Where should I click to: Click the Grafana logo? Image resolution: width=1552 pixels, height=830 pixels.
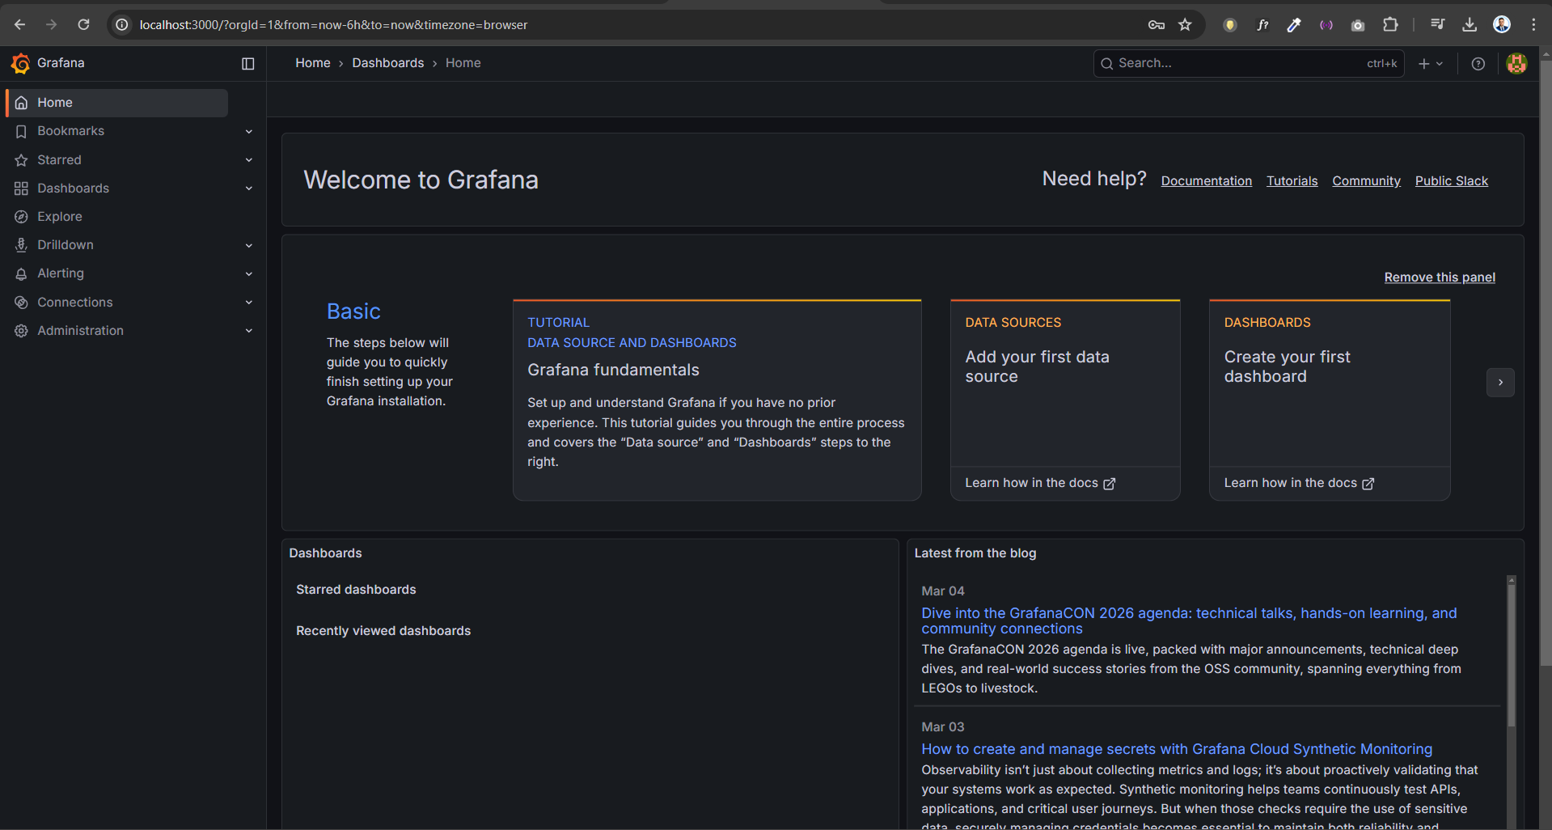tap(21, 63)
